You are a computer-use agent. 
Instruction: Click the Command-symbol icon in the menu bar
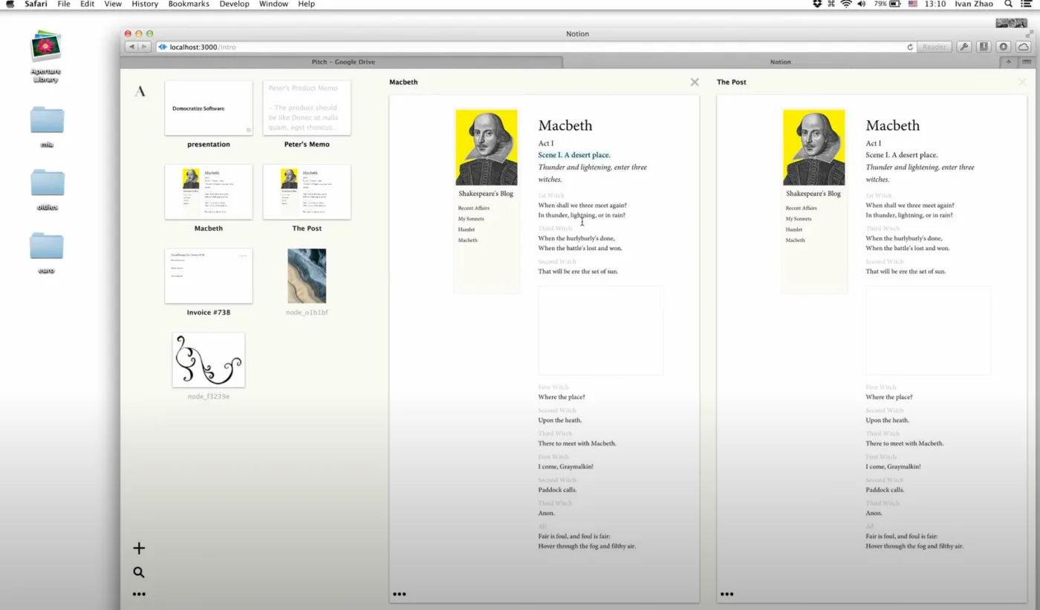coord(831,4)
